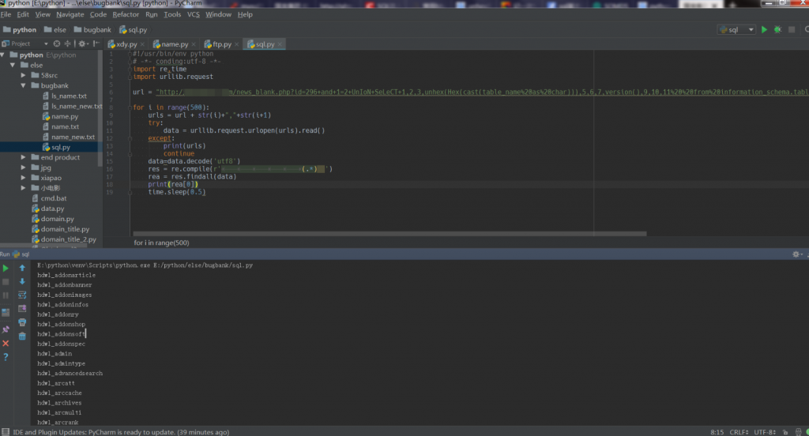The width and height of the screenshot is (809, 436).
Task: Rerun sql using the Run panel's green arrow
Action: (6, 269)
